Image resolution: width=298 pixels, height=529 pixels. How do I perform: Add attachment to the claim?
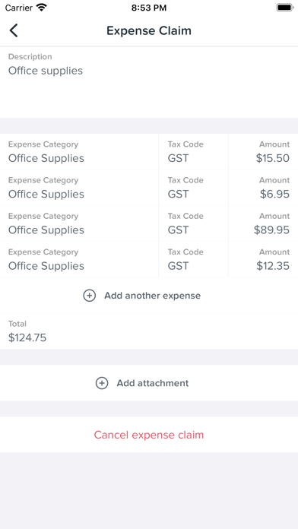(149, 383)
